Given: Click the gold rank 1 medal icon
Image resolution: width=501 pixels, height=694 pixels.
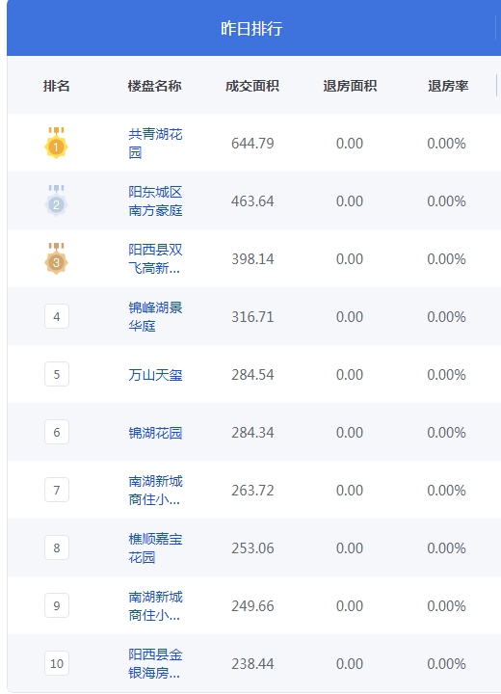Looking at the screenshot, I should pos(56,143).
